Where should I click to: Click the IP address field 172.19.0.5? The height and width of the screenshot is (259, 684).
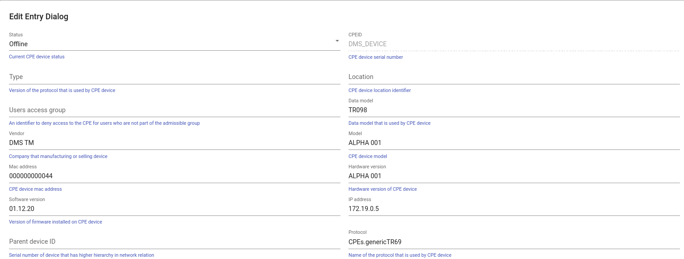[513, 209]
